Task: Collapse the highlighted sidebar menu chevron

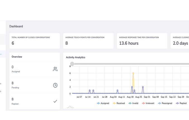Action: point(1,54)
